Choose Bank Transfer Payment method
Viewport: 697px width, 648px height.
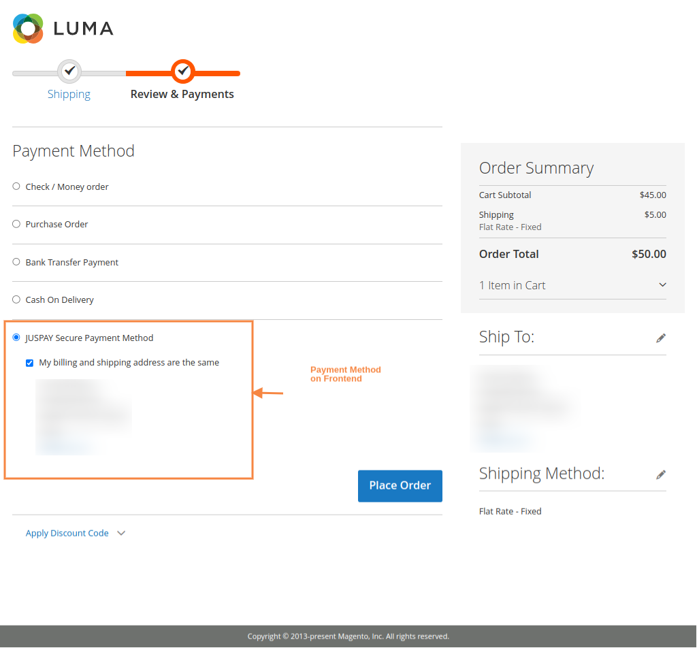16,261
